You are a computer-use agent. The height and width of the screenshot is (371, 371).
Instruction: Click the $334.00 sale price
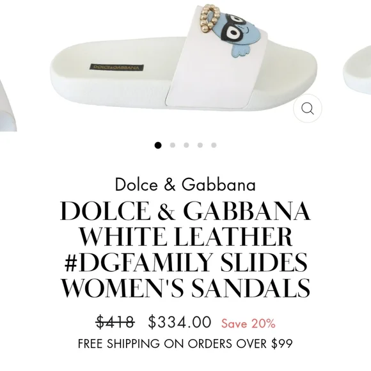pyautogui.click(x=180, y=322)
